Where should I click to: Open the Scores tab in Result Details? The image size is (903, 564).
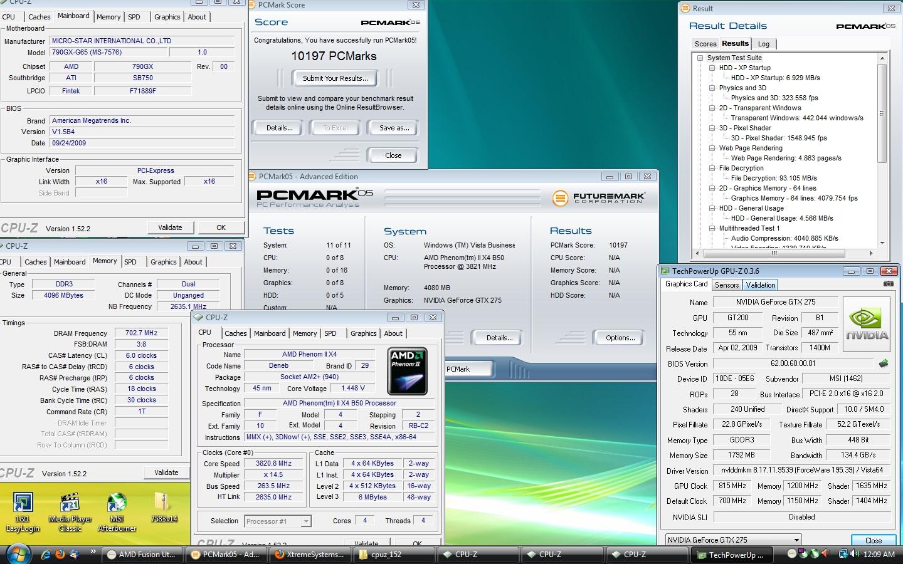tap(705, 44)
